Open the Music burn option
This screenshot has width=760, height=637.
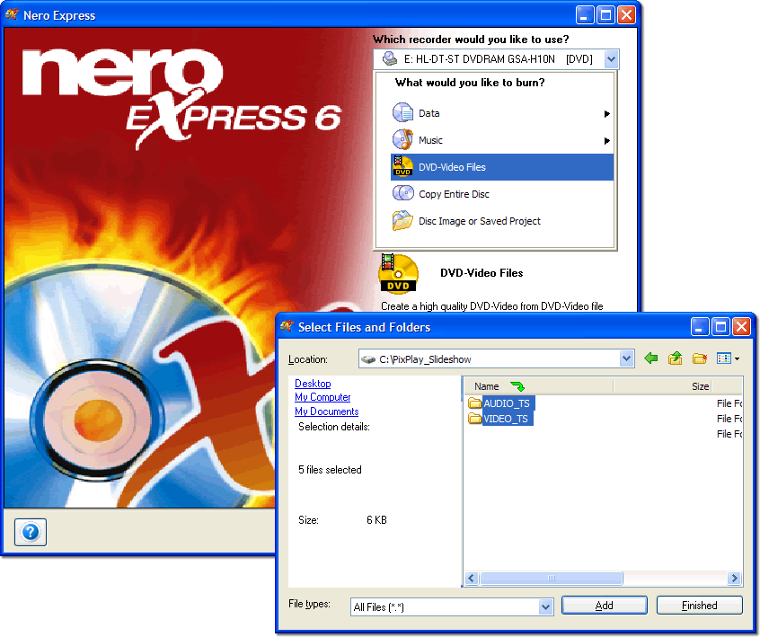click(501, 140)
